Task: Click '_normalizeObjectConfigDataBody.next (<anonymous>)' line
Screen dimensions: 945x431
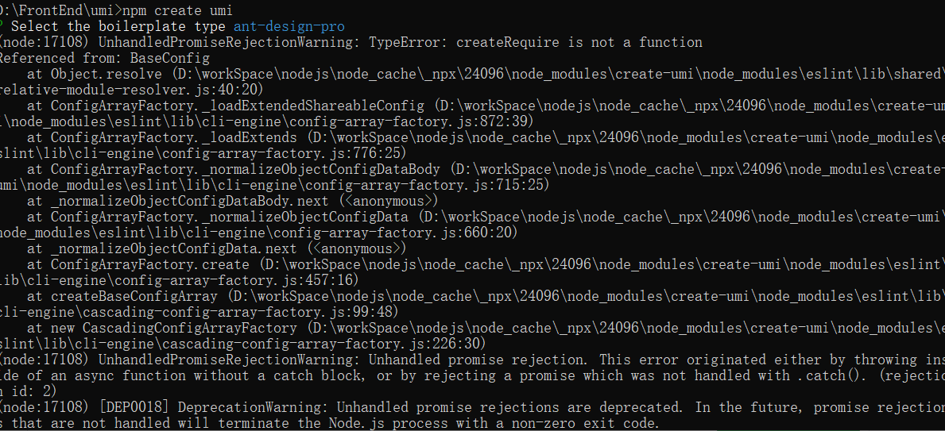Action: 233,201
